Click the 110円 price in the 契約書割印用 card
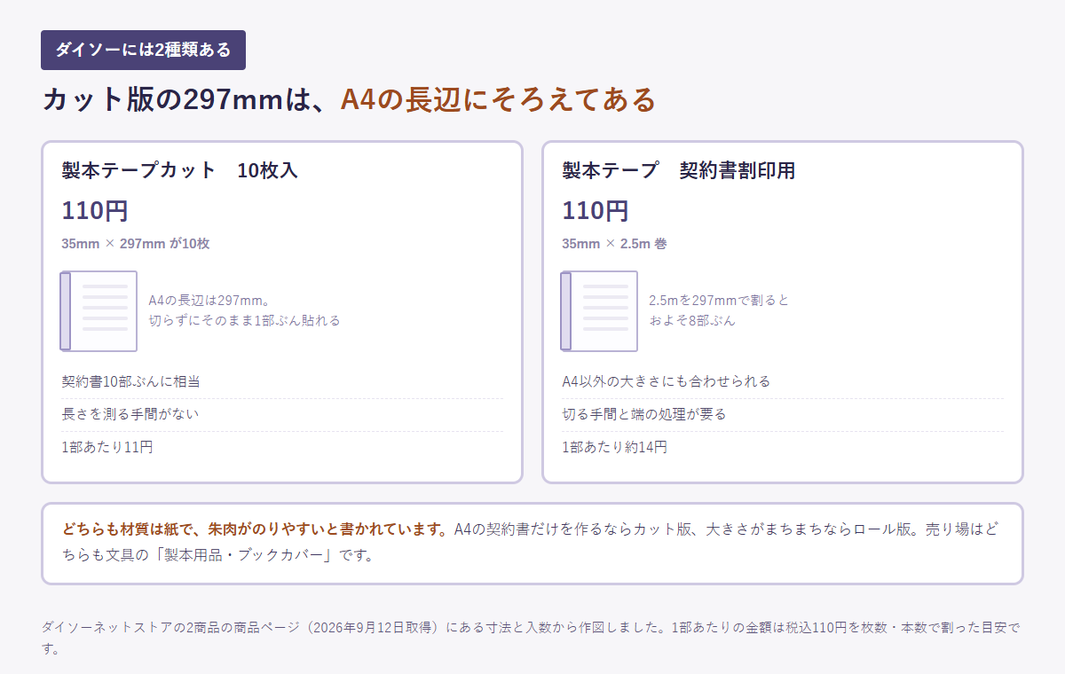 pyautogui.click(x=596, y=211)
